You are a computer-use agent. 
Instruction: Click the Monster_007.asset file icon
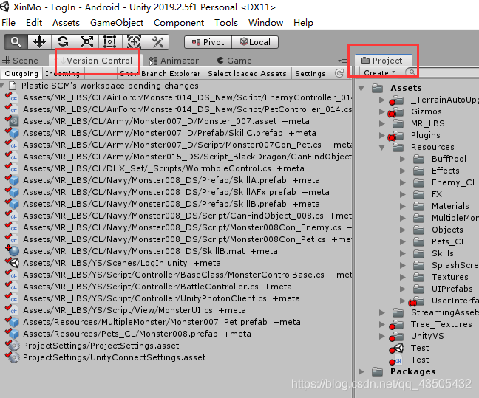click(14, 121)
